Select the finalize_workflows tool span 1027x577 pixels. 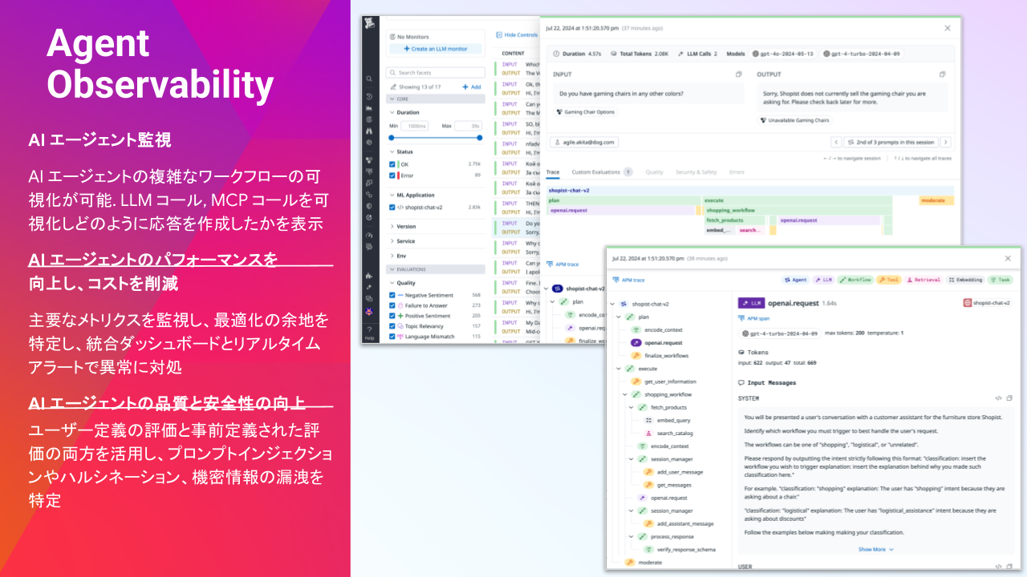pos(660,355)
